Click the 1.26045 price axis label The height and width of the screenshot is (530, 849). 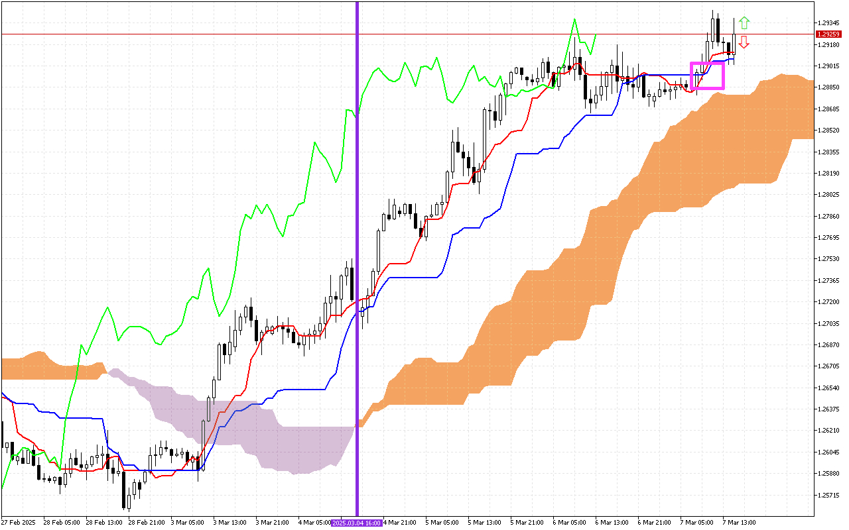tap(830, 452)
